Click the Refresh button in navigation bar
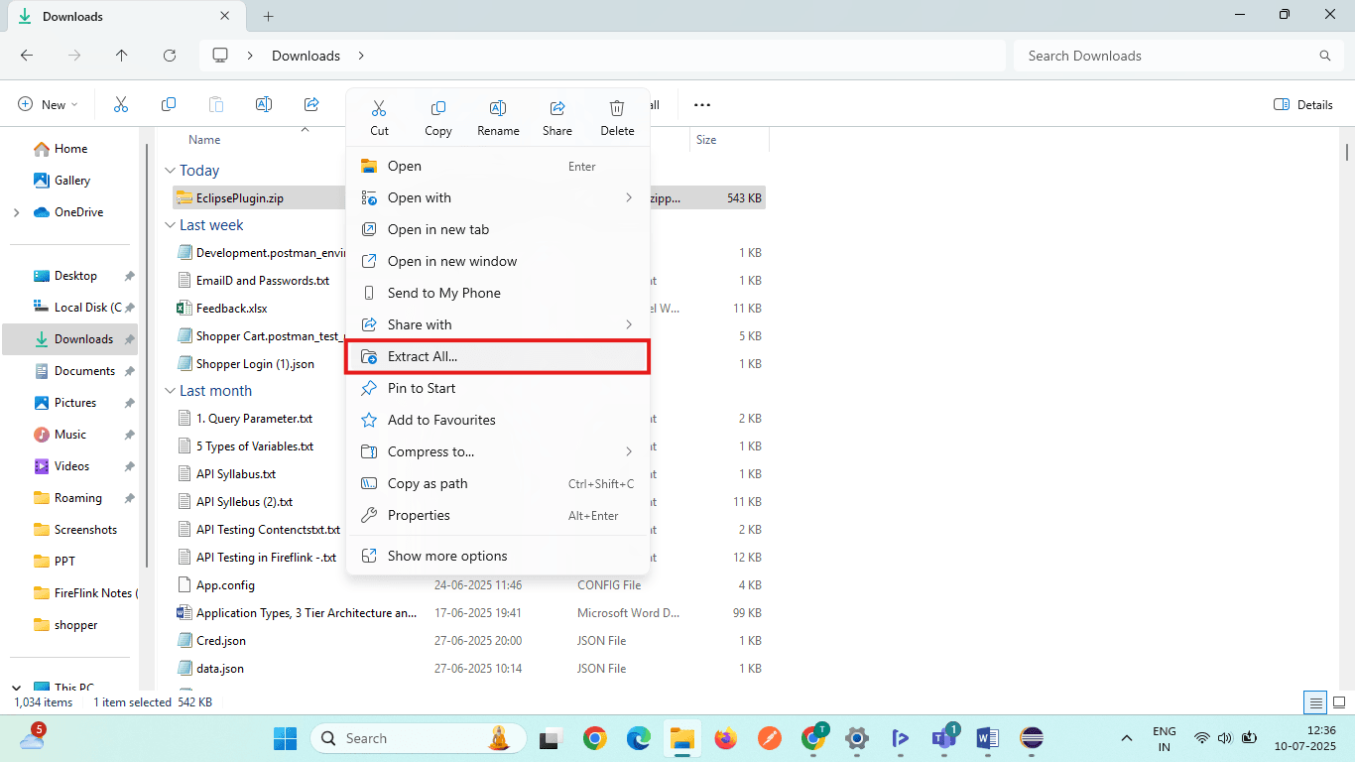Screen dimensions: 1355x762 pyautogui.click(x=170, y=56)
